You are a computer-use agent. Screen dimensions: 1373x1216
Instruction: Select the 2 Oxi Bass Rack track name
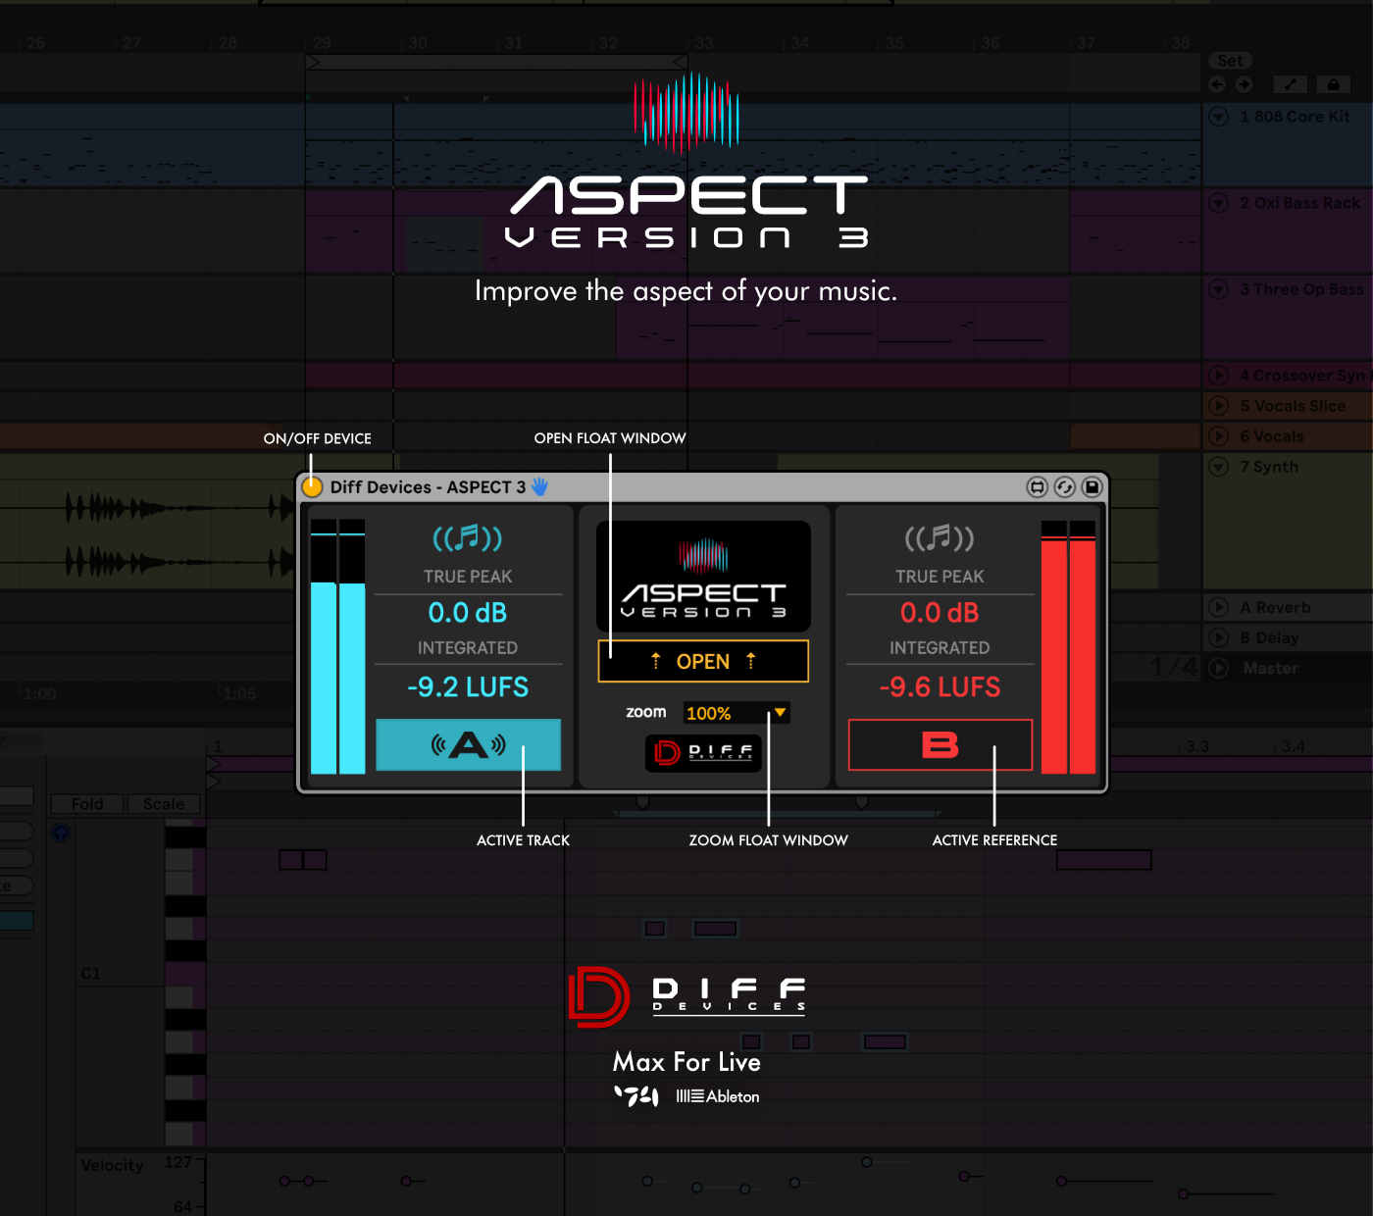click(1299, 203)
